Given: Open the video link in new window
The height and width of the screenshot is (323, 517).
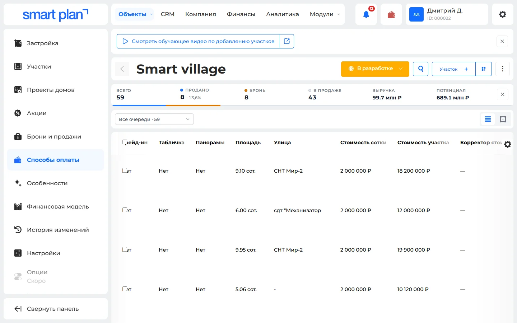Looking at the screenshot, I should [287, 41].
